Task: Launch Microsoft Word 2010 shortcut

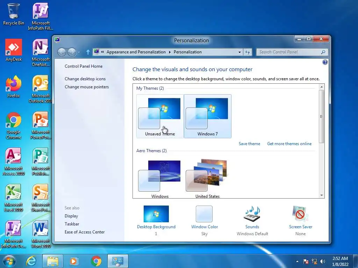Action: pyautogui.click(x=41, y=234)
